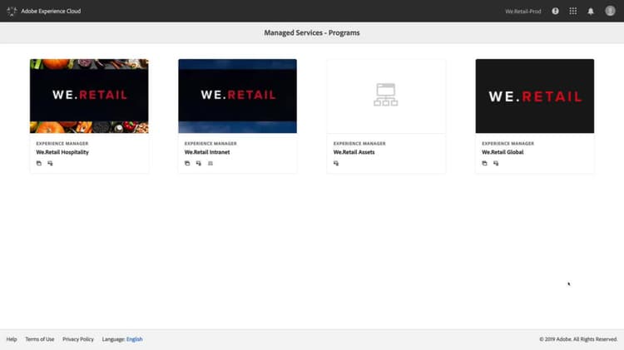Click second service icon under We.Retail Intranet

tap(199, 163)
